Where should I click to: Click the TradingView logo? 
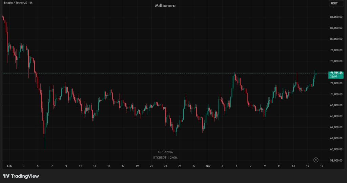pyautogui.click(x=21, y=176)
